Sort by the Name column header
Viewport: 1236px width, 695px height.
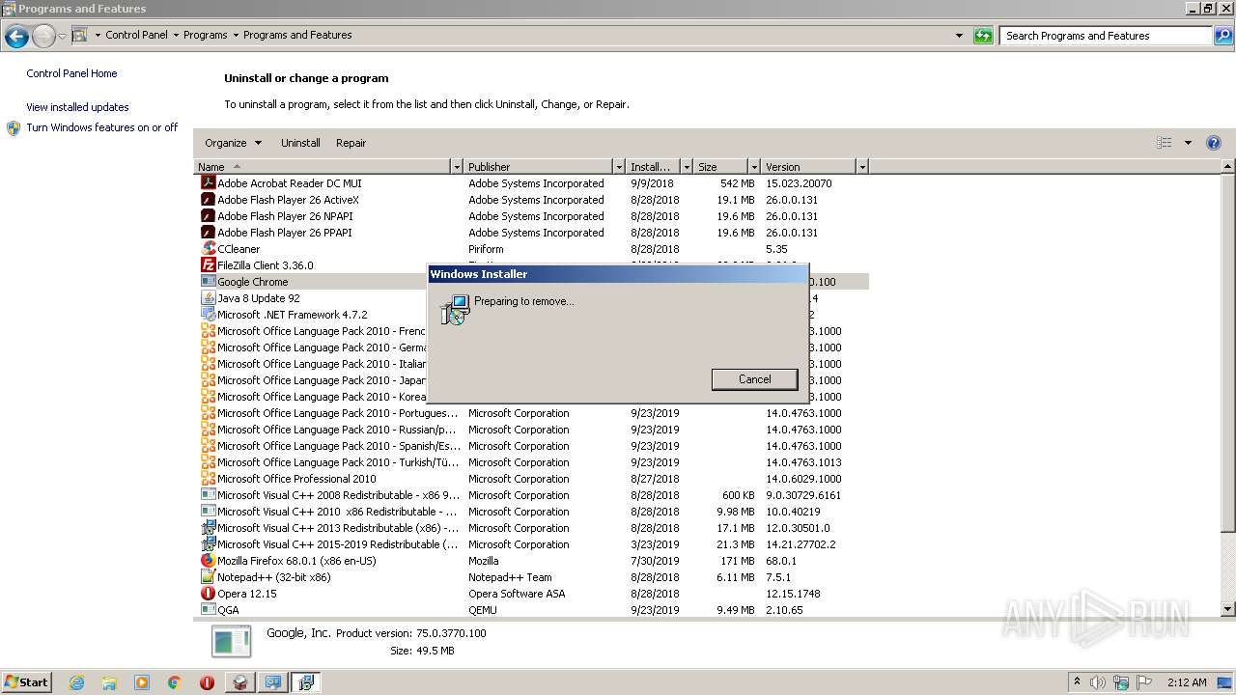(323, 167)
